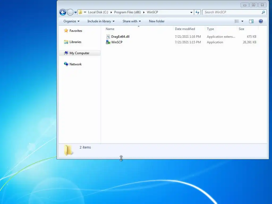Click the 475 KB size cell

pyautogui.click(x=252, y=37)
